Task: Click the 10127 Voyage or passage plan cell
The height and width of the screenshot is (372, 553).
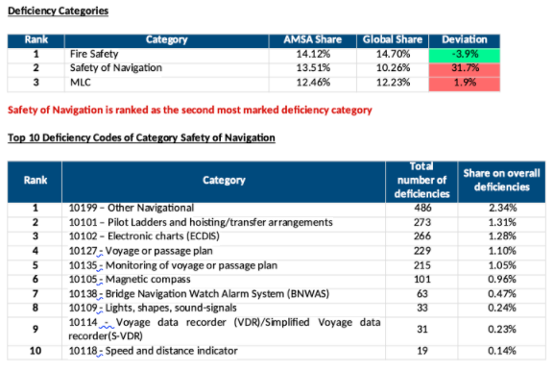Action: click(224, 251)
